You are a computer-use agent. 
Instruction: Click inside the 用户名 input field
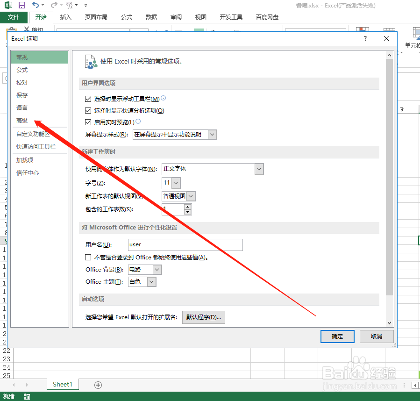pyautogui.click(x=185, y=244)
